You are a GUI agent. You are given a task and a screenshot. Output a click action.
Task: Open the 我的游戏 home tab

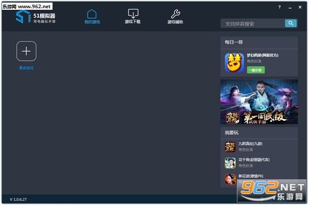(92, 17)
